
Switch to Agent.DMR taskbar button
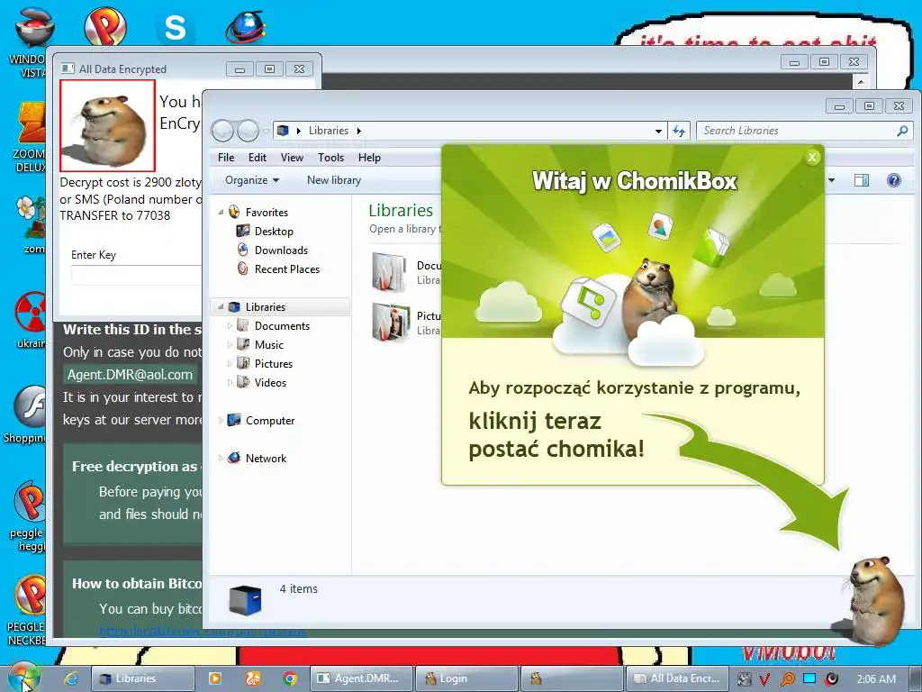(360, 678)
